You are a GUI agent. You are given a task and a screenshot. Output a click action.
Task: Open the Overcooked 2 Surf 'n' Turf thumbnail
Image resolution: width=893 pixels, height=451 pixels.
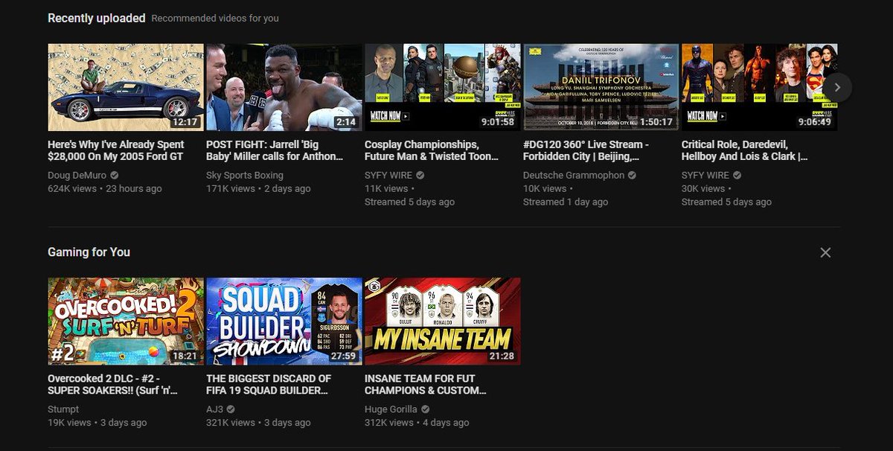[x=126, y=321]
